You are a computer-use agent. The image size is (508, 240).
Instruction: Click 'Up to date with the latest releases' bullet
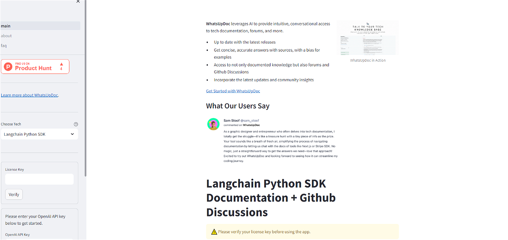click(245, 42)
